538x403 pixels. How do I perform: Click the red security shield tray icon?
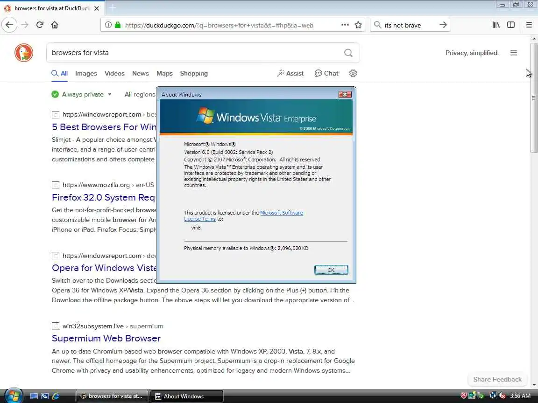464,396
